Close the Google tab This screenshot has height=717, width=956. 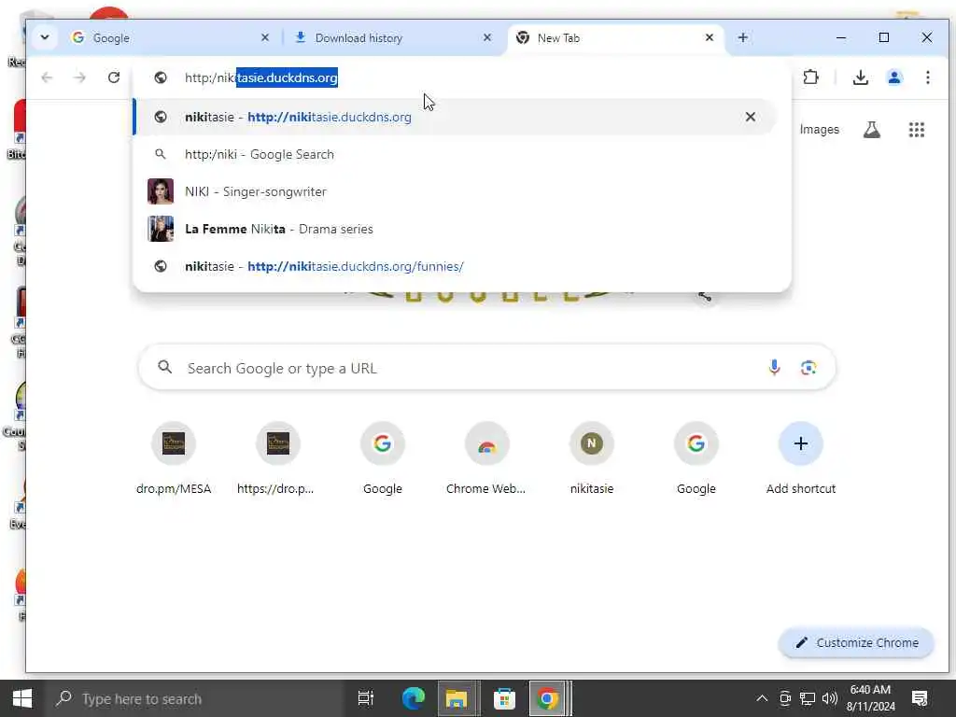coord(264,37)
